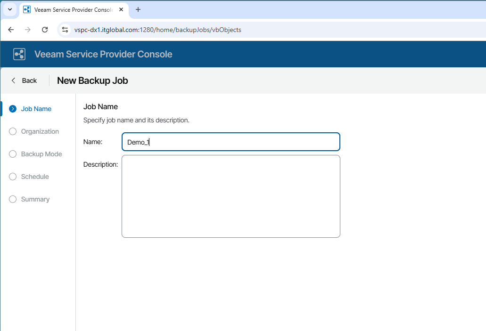Click the New Backup Job heading
The image size is (486, 331).
point(92,81)
